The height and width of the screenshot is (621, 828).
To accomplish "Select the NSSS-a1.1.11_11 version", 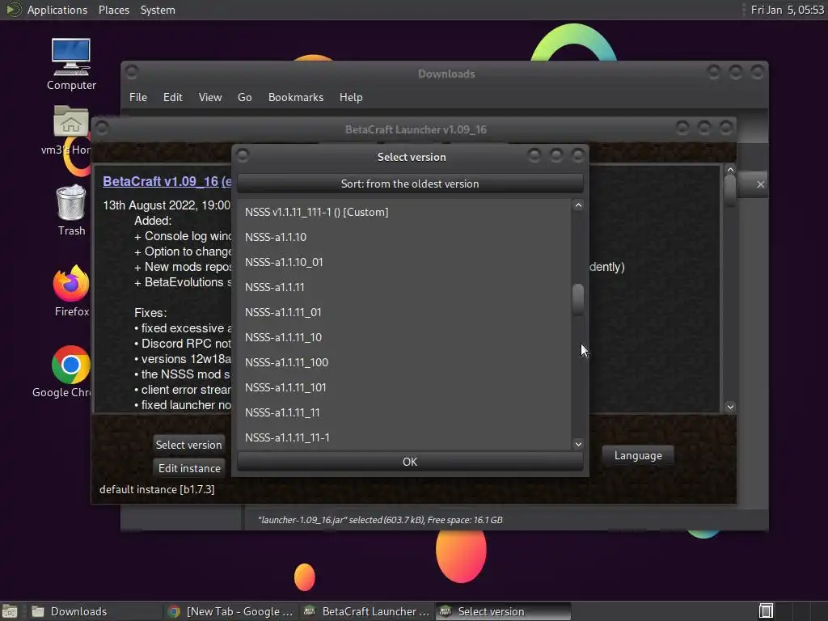I will (404, 412).
